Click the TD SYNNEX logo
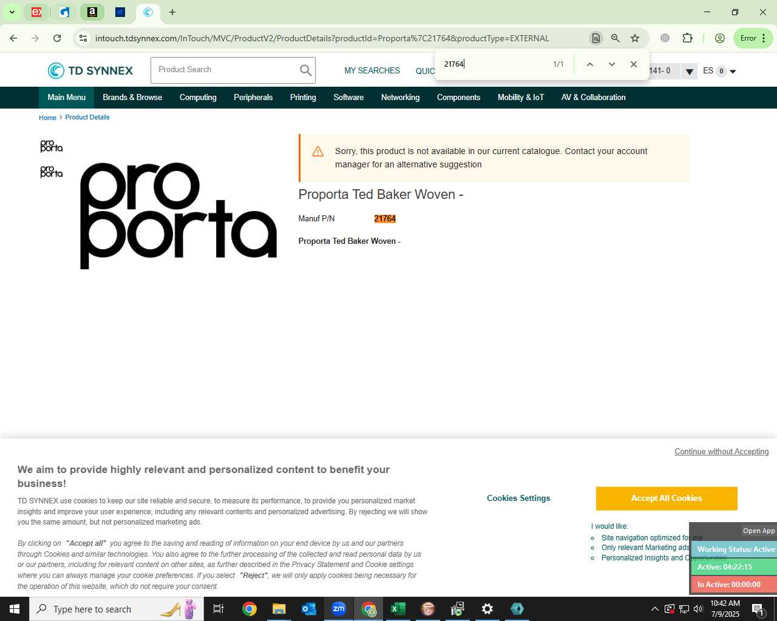This screenshot has height=621, width=777. (x=90, y=70)
